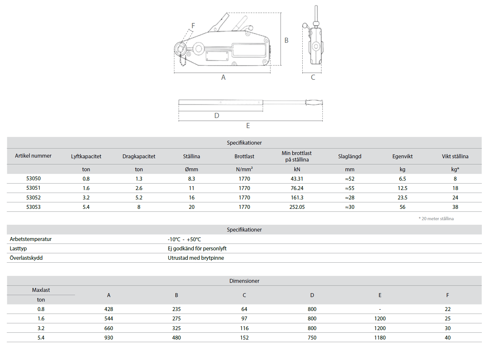Click the 544 value in column A
This screenshot has width=489, height=347.
pos(109,318)
